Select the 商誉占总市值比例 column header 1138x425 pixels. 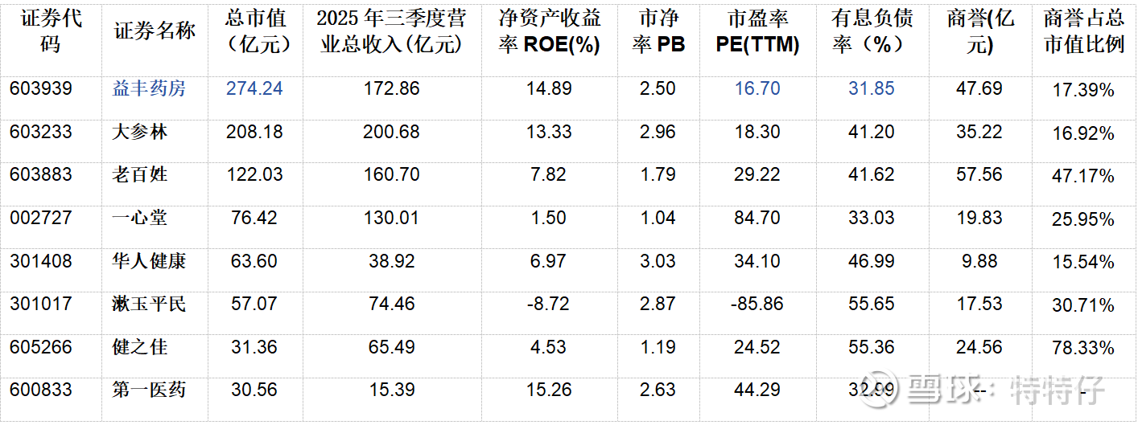[x=1083, y=31]
